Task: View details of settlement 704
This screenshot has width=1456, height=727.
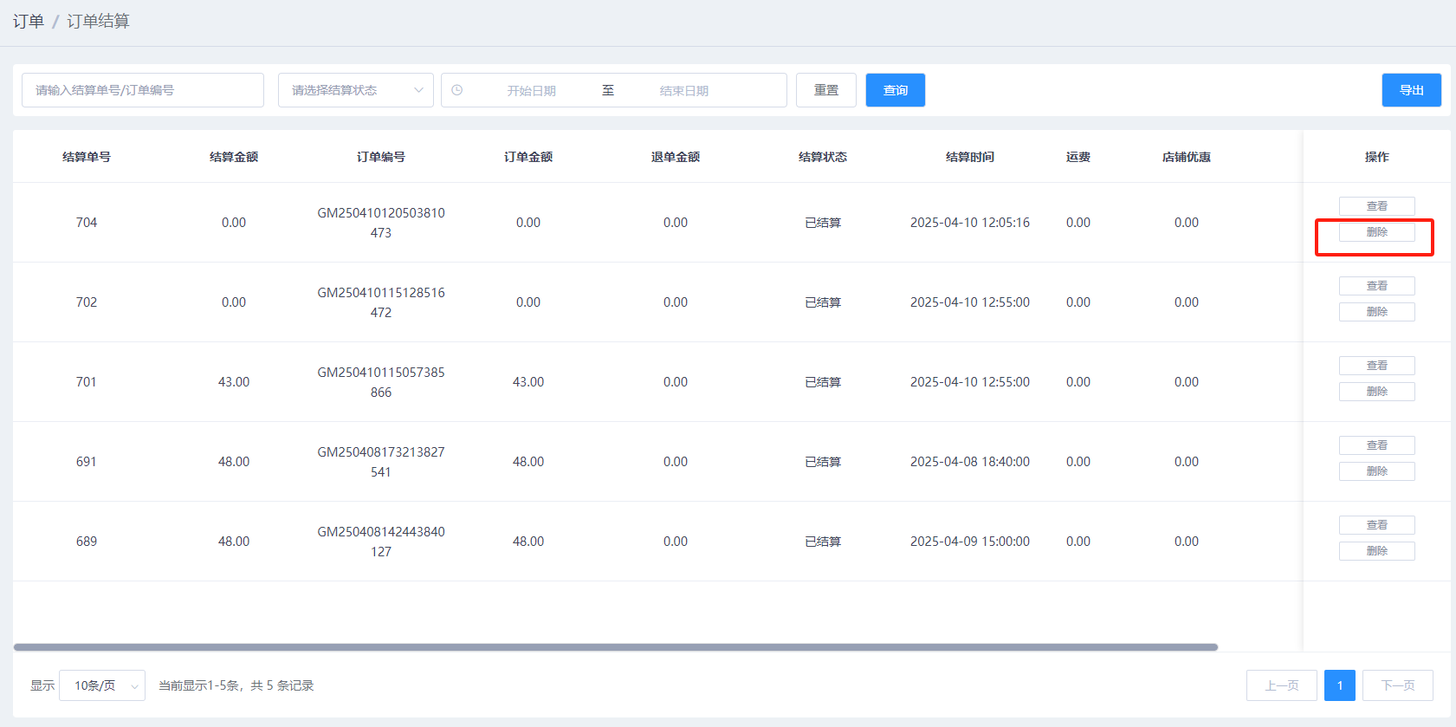Action: [x=1376, y=206]
